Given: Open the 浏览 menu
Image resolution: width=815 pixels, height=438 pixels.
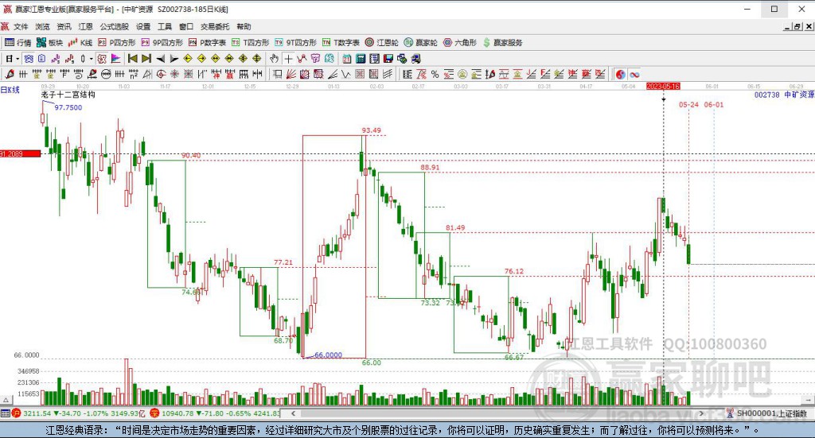Looking at the screenshot, I should tap(43, 26).
